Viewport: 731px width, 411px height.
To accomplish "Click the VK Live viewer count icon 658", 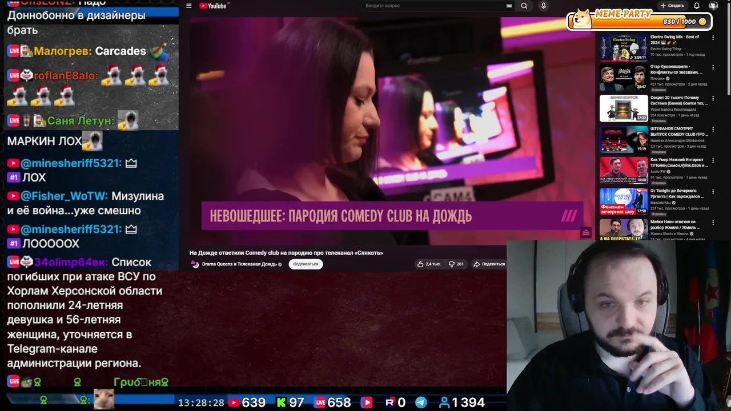I will pyautogui.click(x=320, y=402).
